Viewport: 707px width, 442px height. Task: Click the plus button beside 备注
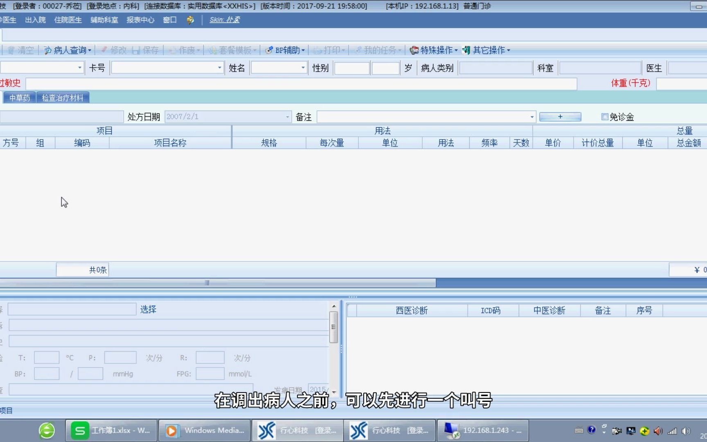tap(560, 117)
